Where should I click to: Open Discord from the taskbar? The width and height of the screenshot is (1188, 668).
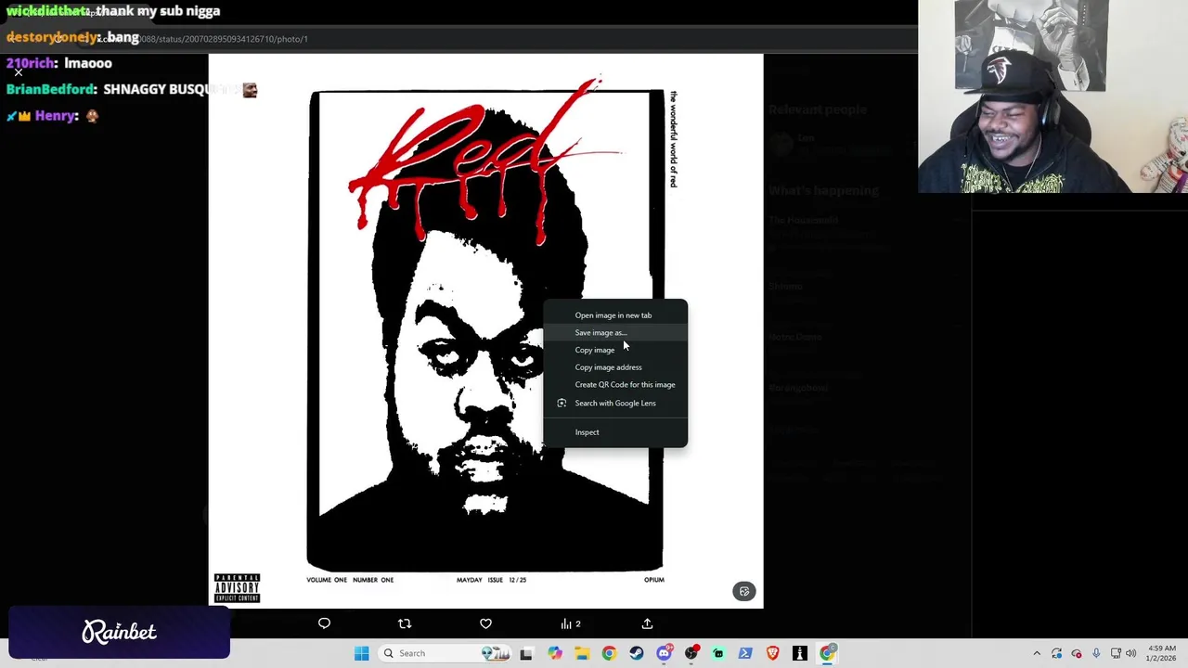click(x=664, y=653)
